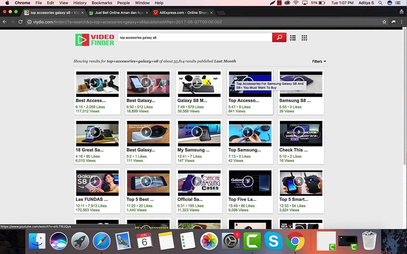
Task: Open Calendar icon showing June 6
Action: tap(144, 241)
